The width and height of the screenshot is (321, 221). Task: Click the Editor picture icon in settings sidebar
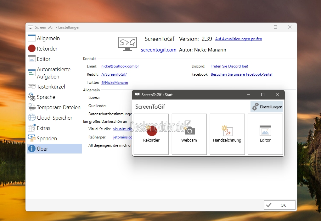pyautogui.click(x=32, y=59)
